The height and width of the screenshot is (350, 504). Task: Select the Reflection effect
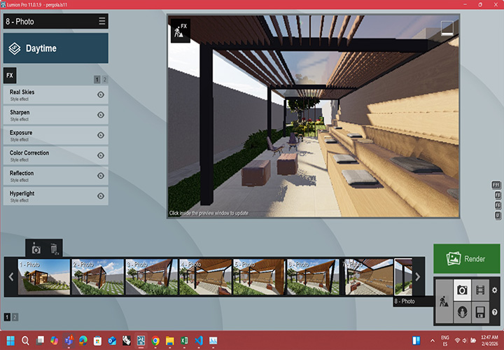(55, 176)
